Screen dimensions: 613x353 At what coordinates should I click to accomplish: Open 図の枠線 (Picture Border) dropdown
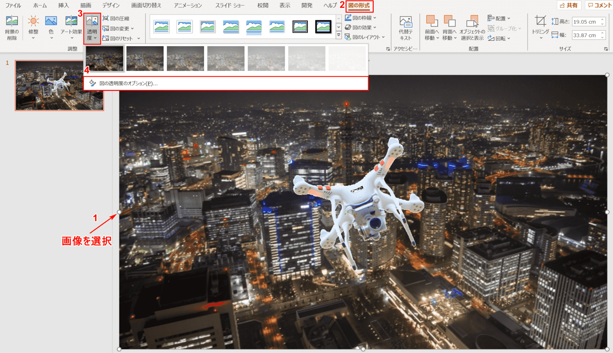click(361, 18)
